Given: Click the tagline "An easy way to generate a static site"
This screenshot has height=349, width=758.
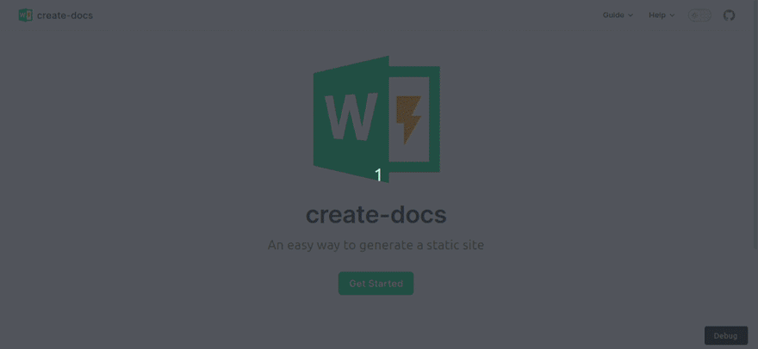Looking at the screenshot, I should (376, 245).
